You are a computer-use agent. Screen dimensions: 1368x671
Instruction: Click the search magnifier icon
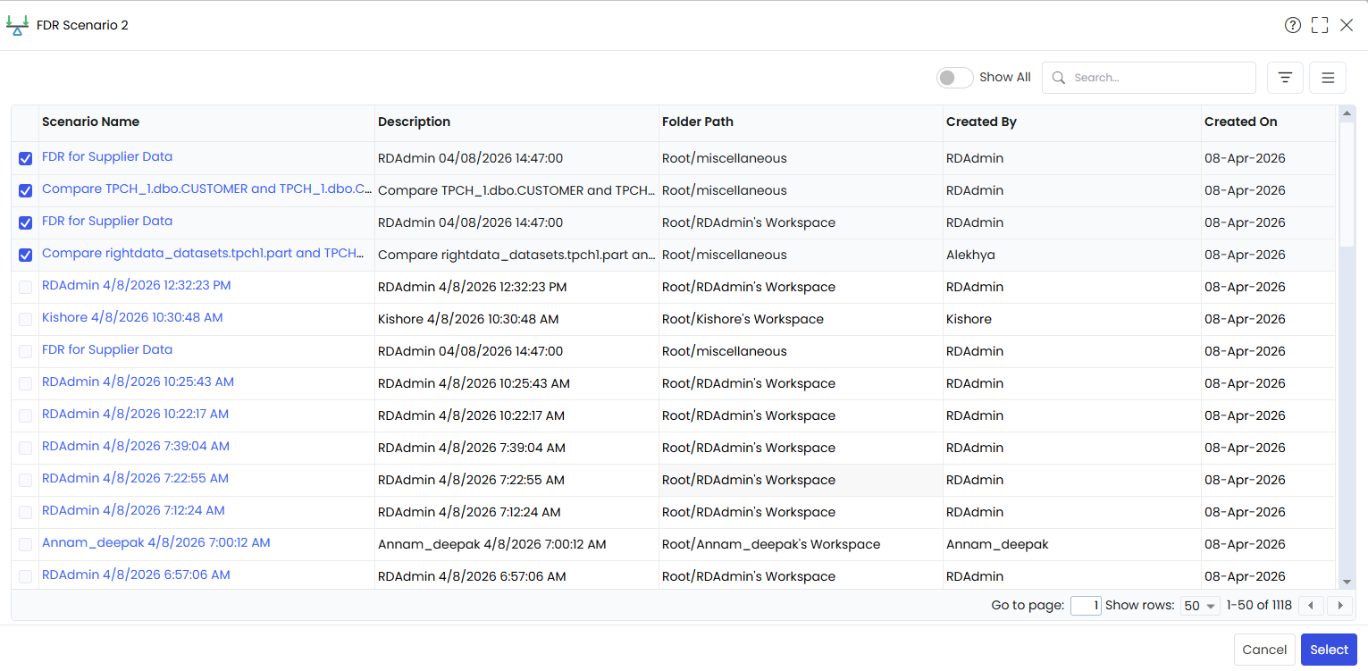pyautogui.click(x=1059, y=78)
